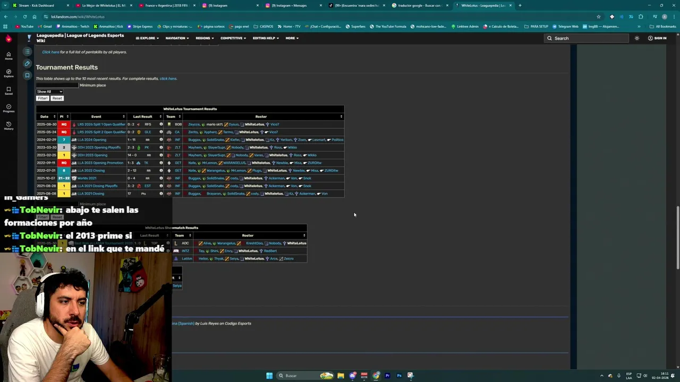The width and height of the screenshot is (680, 382).
Task: Open the Explore sidebar icon
Action: (8, 73)
